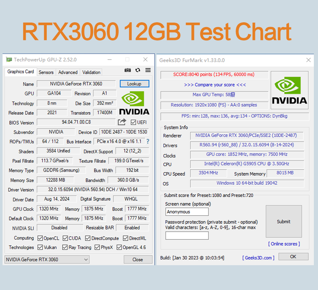318x290 pixels.
Task: Click the BIOS Version value 94.04.71.00.C8
Action: [x=76, y=122]
